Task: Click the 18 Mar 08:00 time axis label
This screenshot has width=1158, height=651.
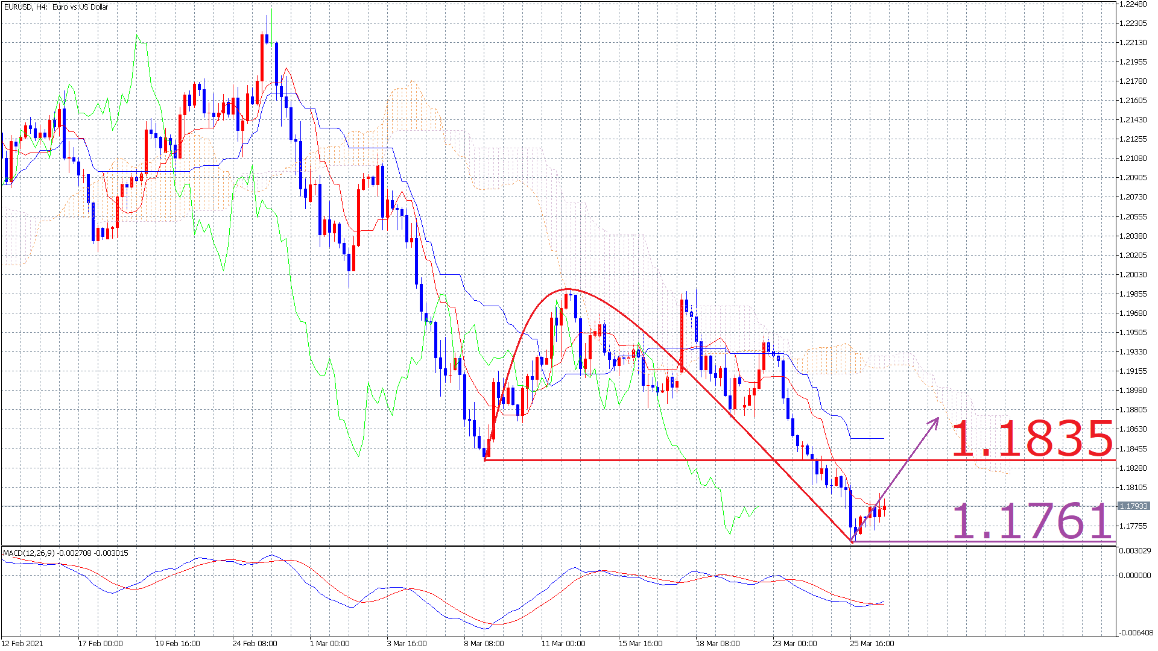Action: 718,643
